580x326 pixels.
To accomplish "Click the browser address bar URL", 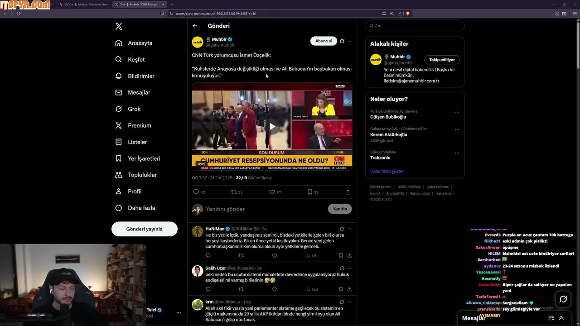I will pos(216,14).
